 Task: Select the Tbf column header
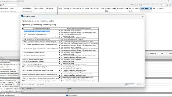pyautogui.click(x=99, y=8)
